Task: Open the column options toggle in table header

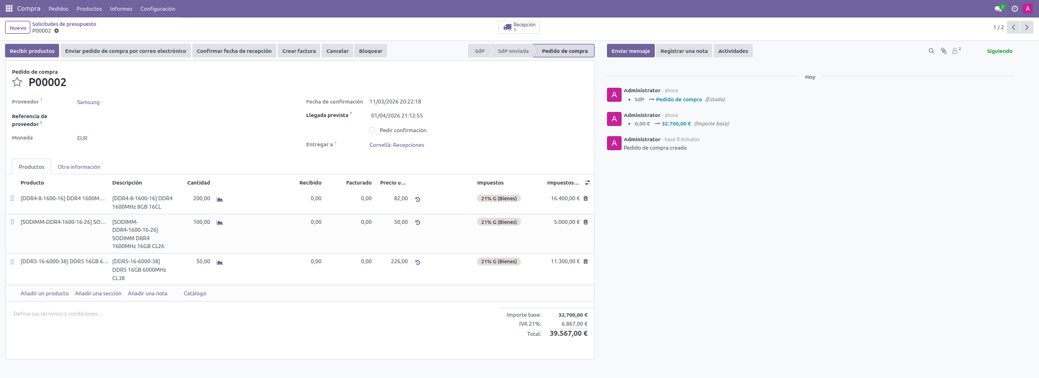Action: click(x=587, y=183)
